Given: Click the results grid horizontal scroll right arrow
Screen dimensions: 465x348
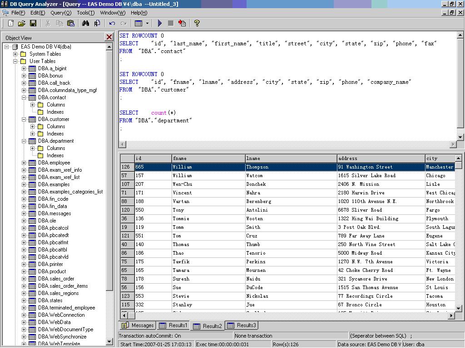Looking at the screenshot, I should (x=451, y=315).
